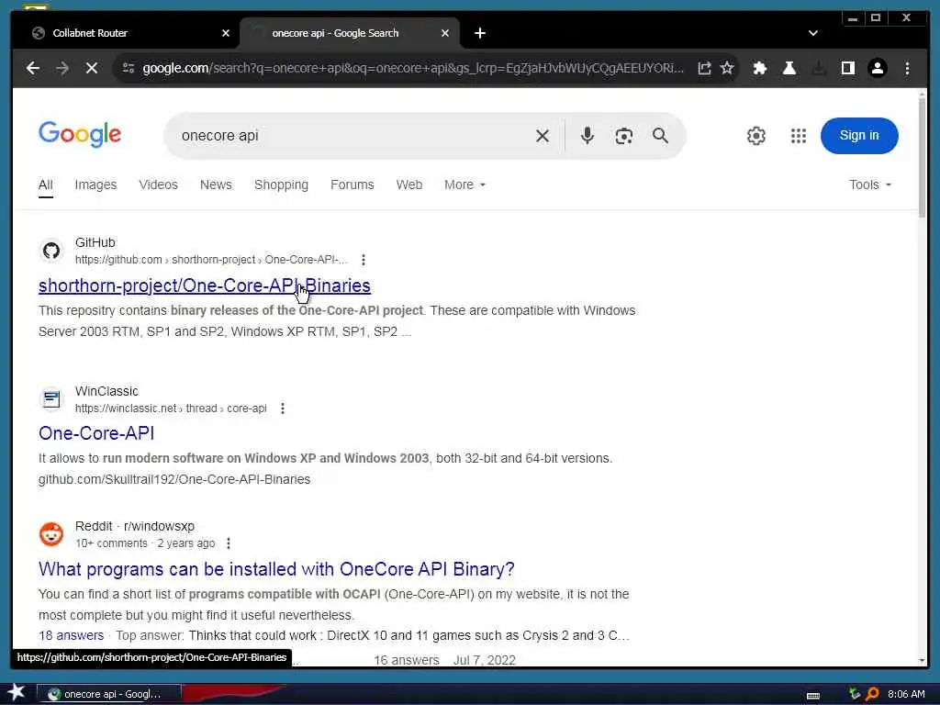This screenshot has height=705, width=940.
Task: Expand the tab search chevron
Action: click(813, 34)
